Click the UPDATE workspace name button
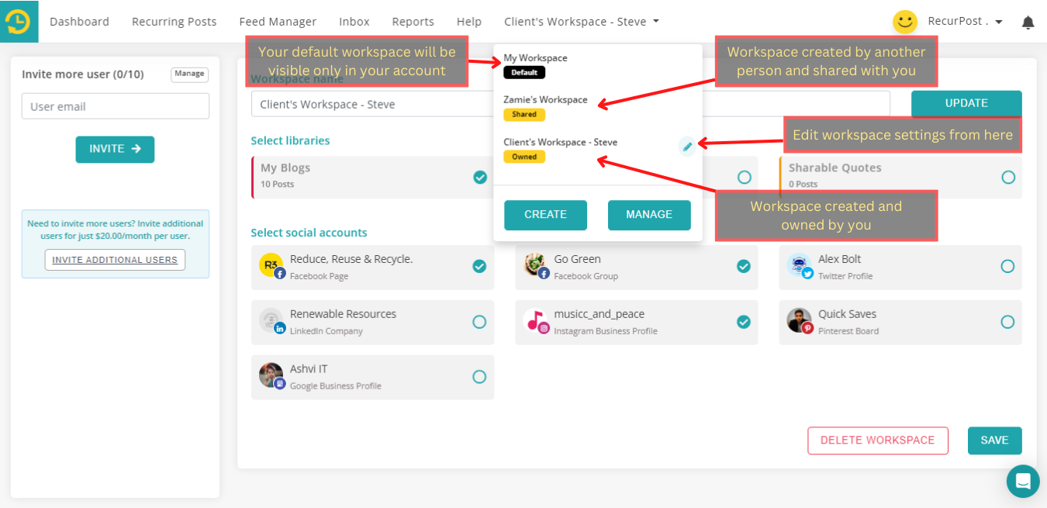 tap(966, 104)
